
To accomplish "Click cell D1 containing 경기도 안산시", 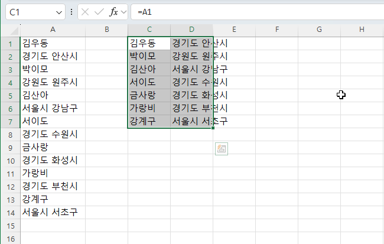I will click(x=192, y=44).
